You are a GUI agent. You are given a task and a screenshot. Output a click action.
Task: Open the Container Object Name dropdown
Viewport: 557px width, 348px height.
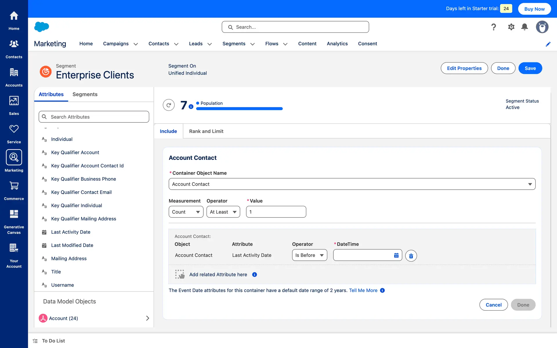coord(352,184)
